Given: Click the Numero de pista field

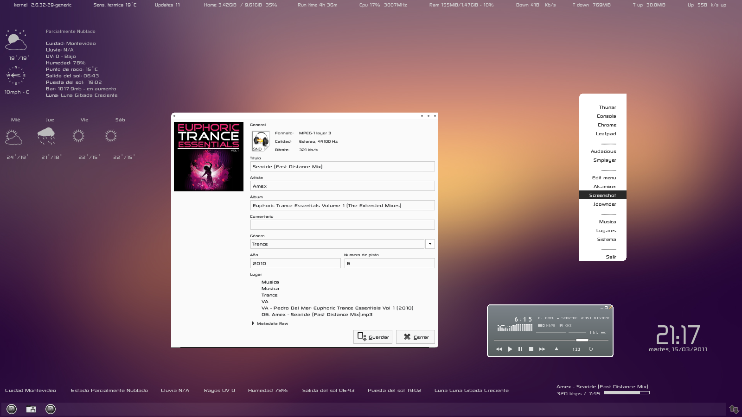Looking at the screenshot, I should click(x=390, y=263).
